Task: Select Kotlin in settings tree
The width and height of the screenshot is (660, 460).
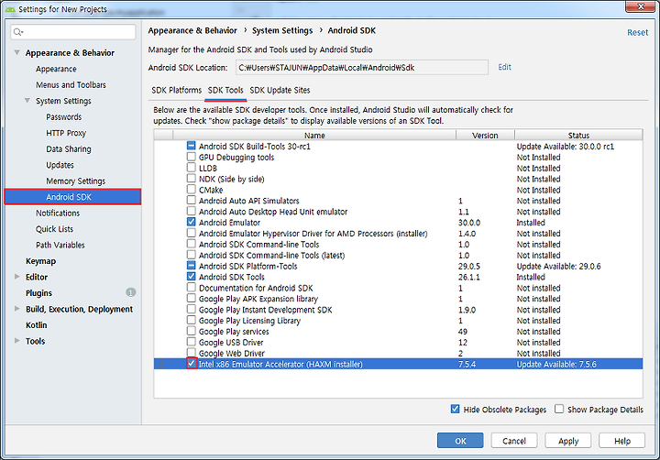Action: pyautogui.click(x=36, y=324)
